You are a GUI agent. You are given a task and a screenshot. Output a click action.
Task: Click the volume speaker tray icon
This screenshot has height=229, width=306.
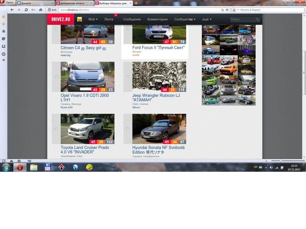pos(271,168)
